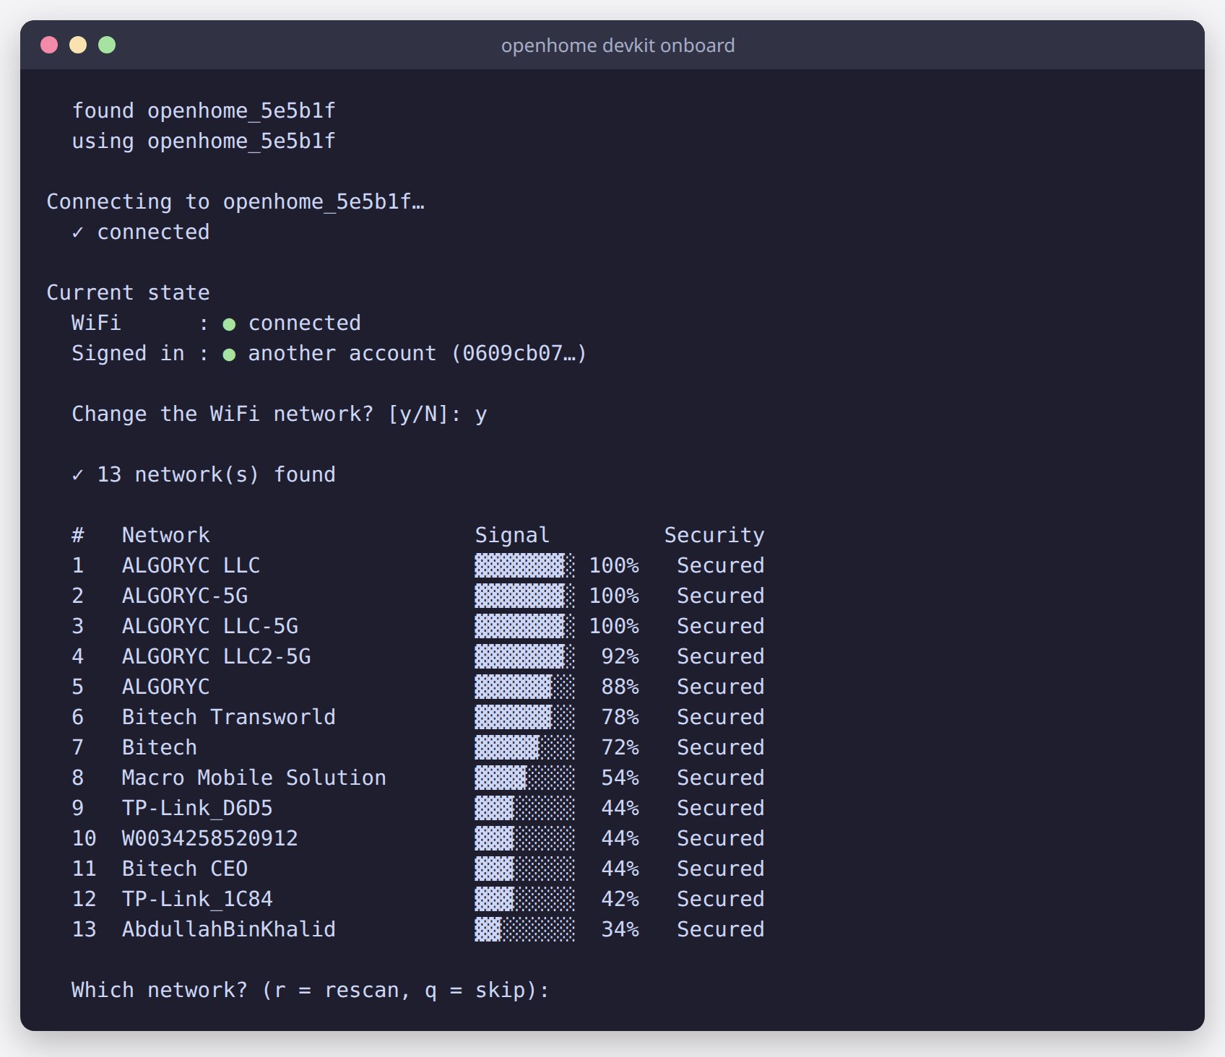1225x1057 pixels.
Task: Click the signal bar for ALGORYC LLC
Action: [x=524, y=565]
